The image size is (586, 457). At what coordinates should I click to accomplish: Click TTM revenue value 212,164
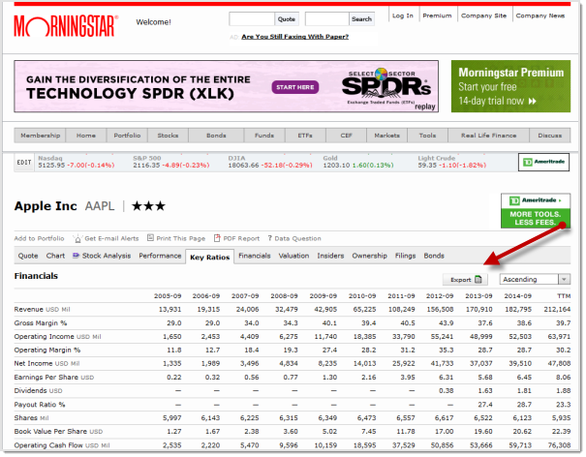pos(557,310)
